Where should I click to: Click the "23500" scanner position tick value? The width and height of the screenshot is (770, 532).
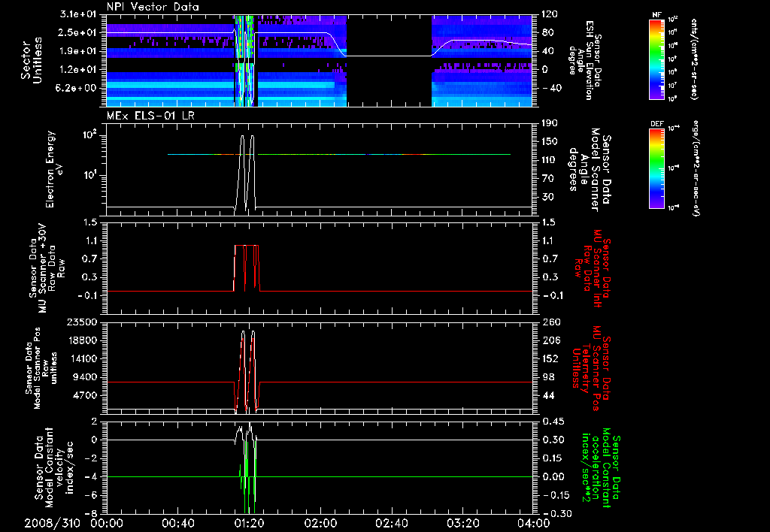82,322
